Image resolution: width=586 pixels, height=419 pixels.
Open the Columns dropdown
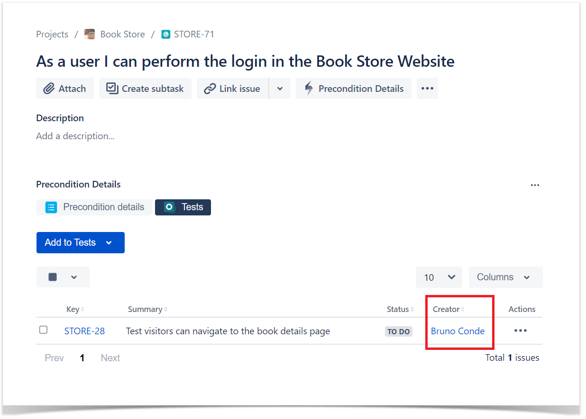506,277
